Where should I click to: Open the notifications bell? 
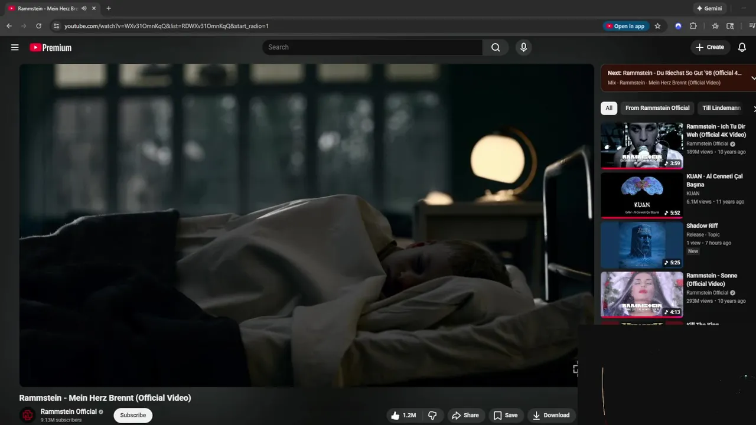742,47
